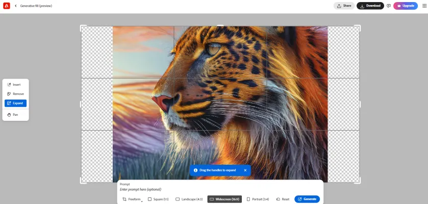Open the apps grid menu
Screen dimensions: 428x204
click(x=424, y=6)
